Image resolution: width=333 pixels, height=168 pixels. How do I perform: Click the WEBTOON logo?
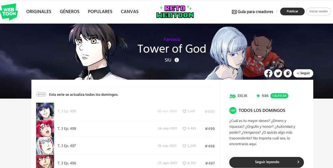point(9,12)
